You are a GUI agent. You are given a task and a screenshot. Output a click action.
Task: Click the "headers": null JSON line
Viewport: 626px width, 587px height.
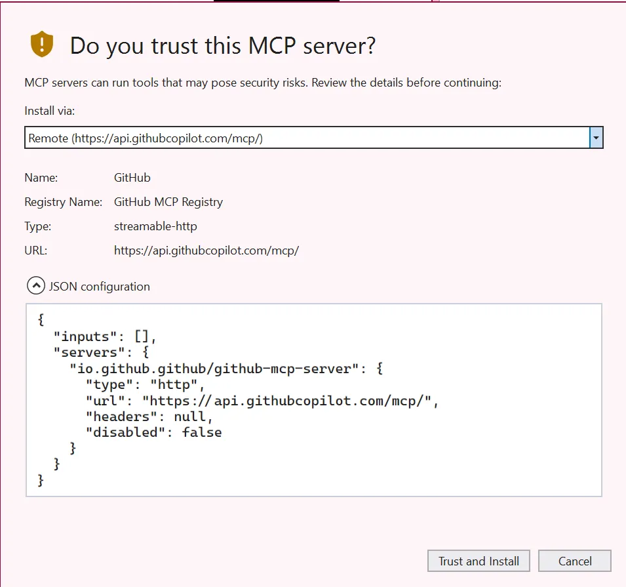coord(149,416)
